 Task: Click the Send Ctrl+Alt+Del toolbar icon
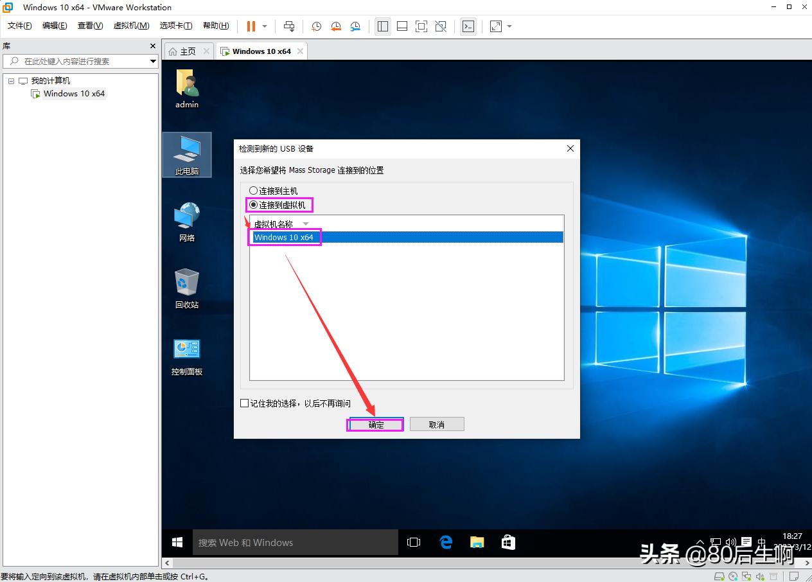click(289, 26)
